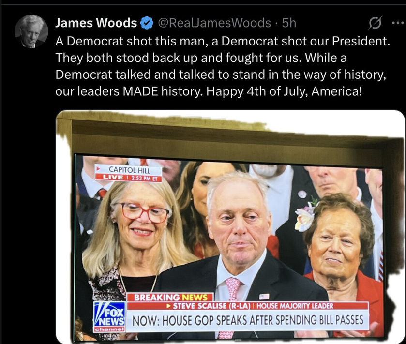Open the three-dot more options menu
This screenshot has height=344, width=406.
(x=398, y=23)
